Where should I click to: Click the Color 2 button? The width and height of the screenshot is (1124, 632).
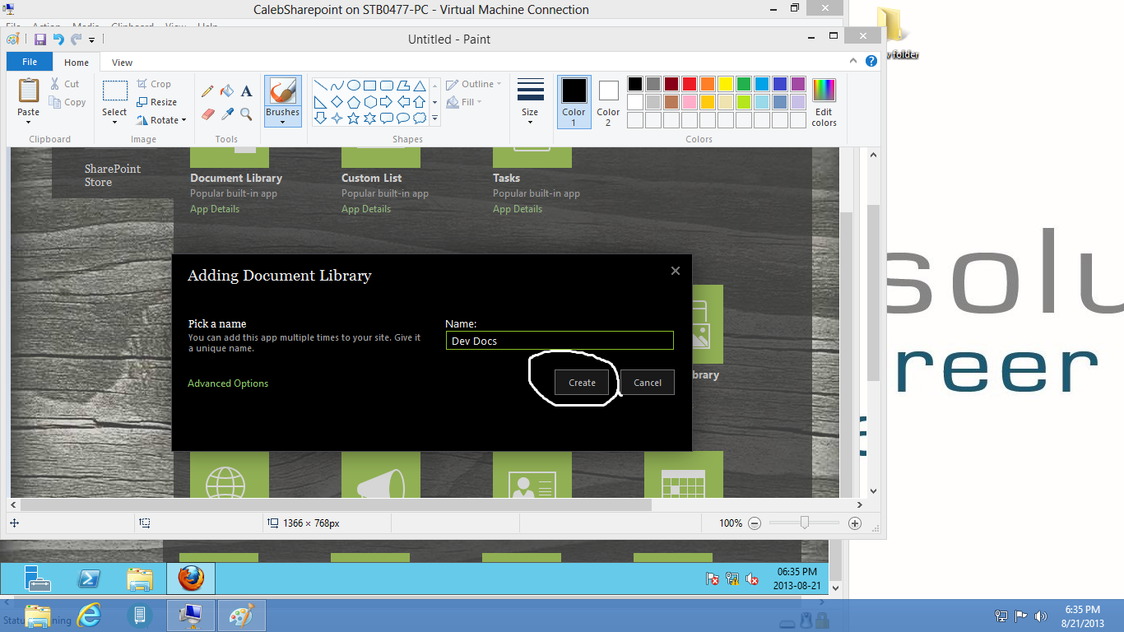608,102
